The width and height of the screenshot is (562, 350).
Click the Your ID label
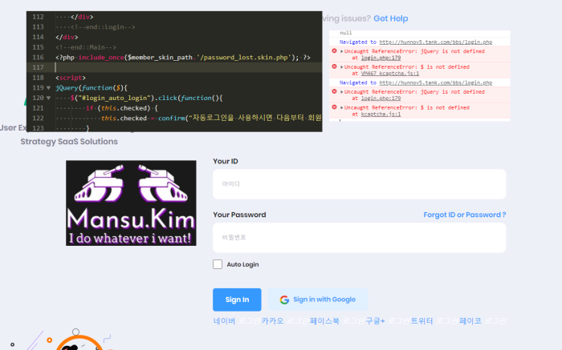coord(226,161)
